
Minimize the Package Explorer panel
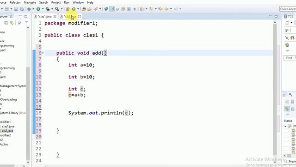coord(20,16)
